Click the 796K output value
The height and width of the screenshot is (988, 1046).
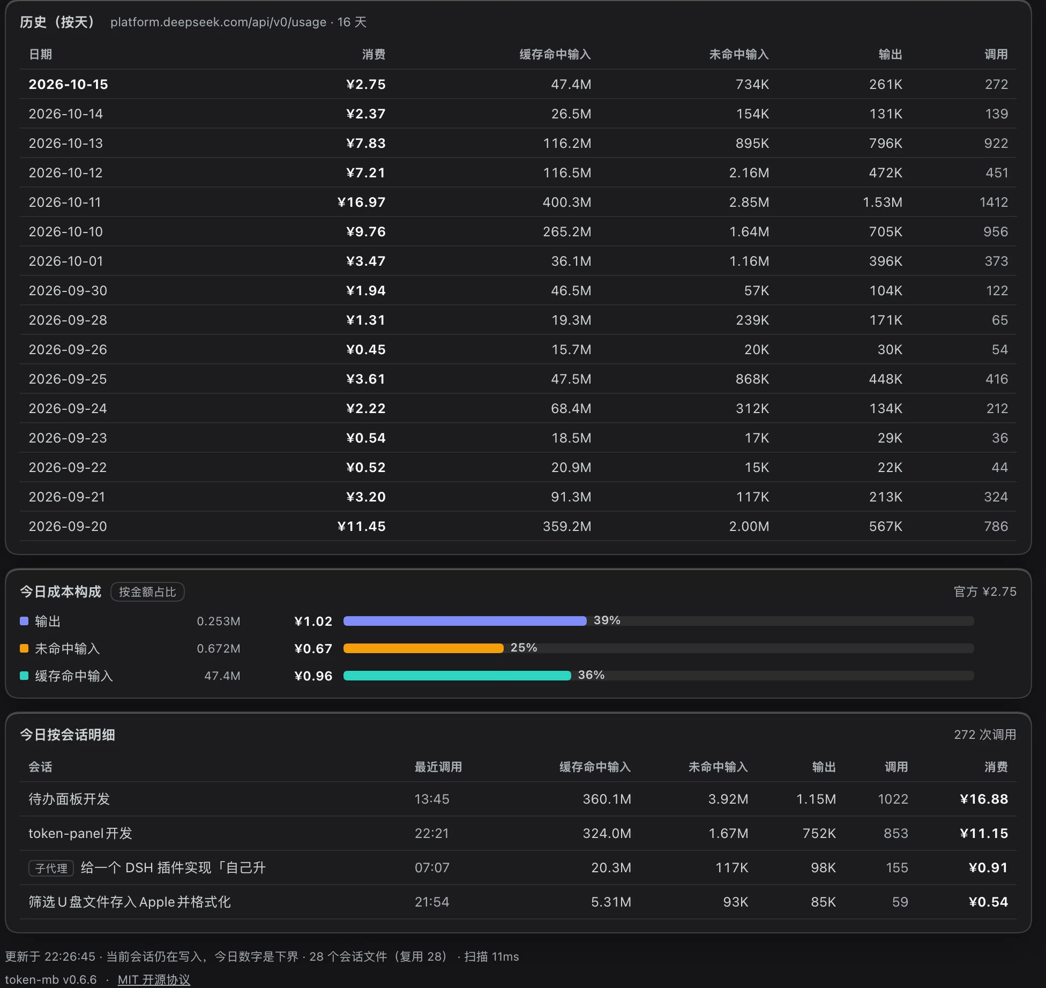(886, 143)
